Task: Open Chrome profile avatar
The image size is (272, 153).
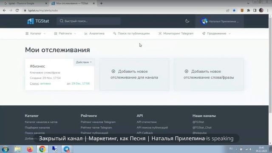Action: tap(261, 10)
